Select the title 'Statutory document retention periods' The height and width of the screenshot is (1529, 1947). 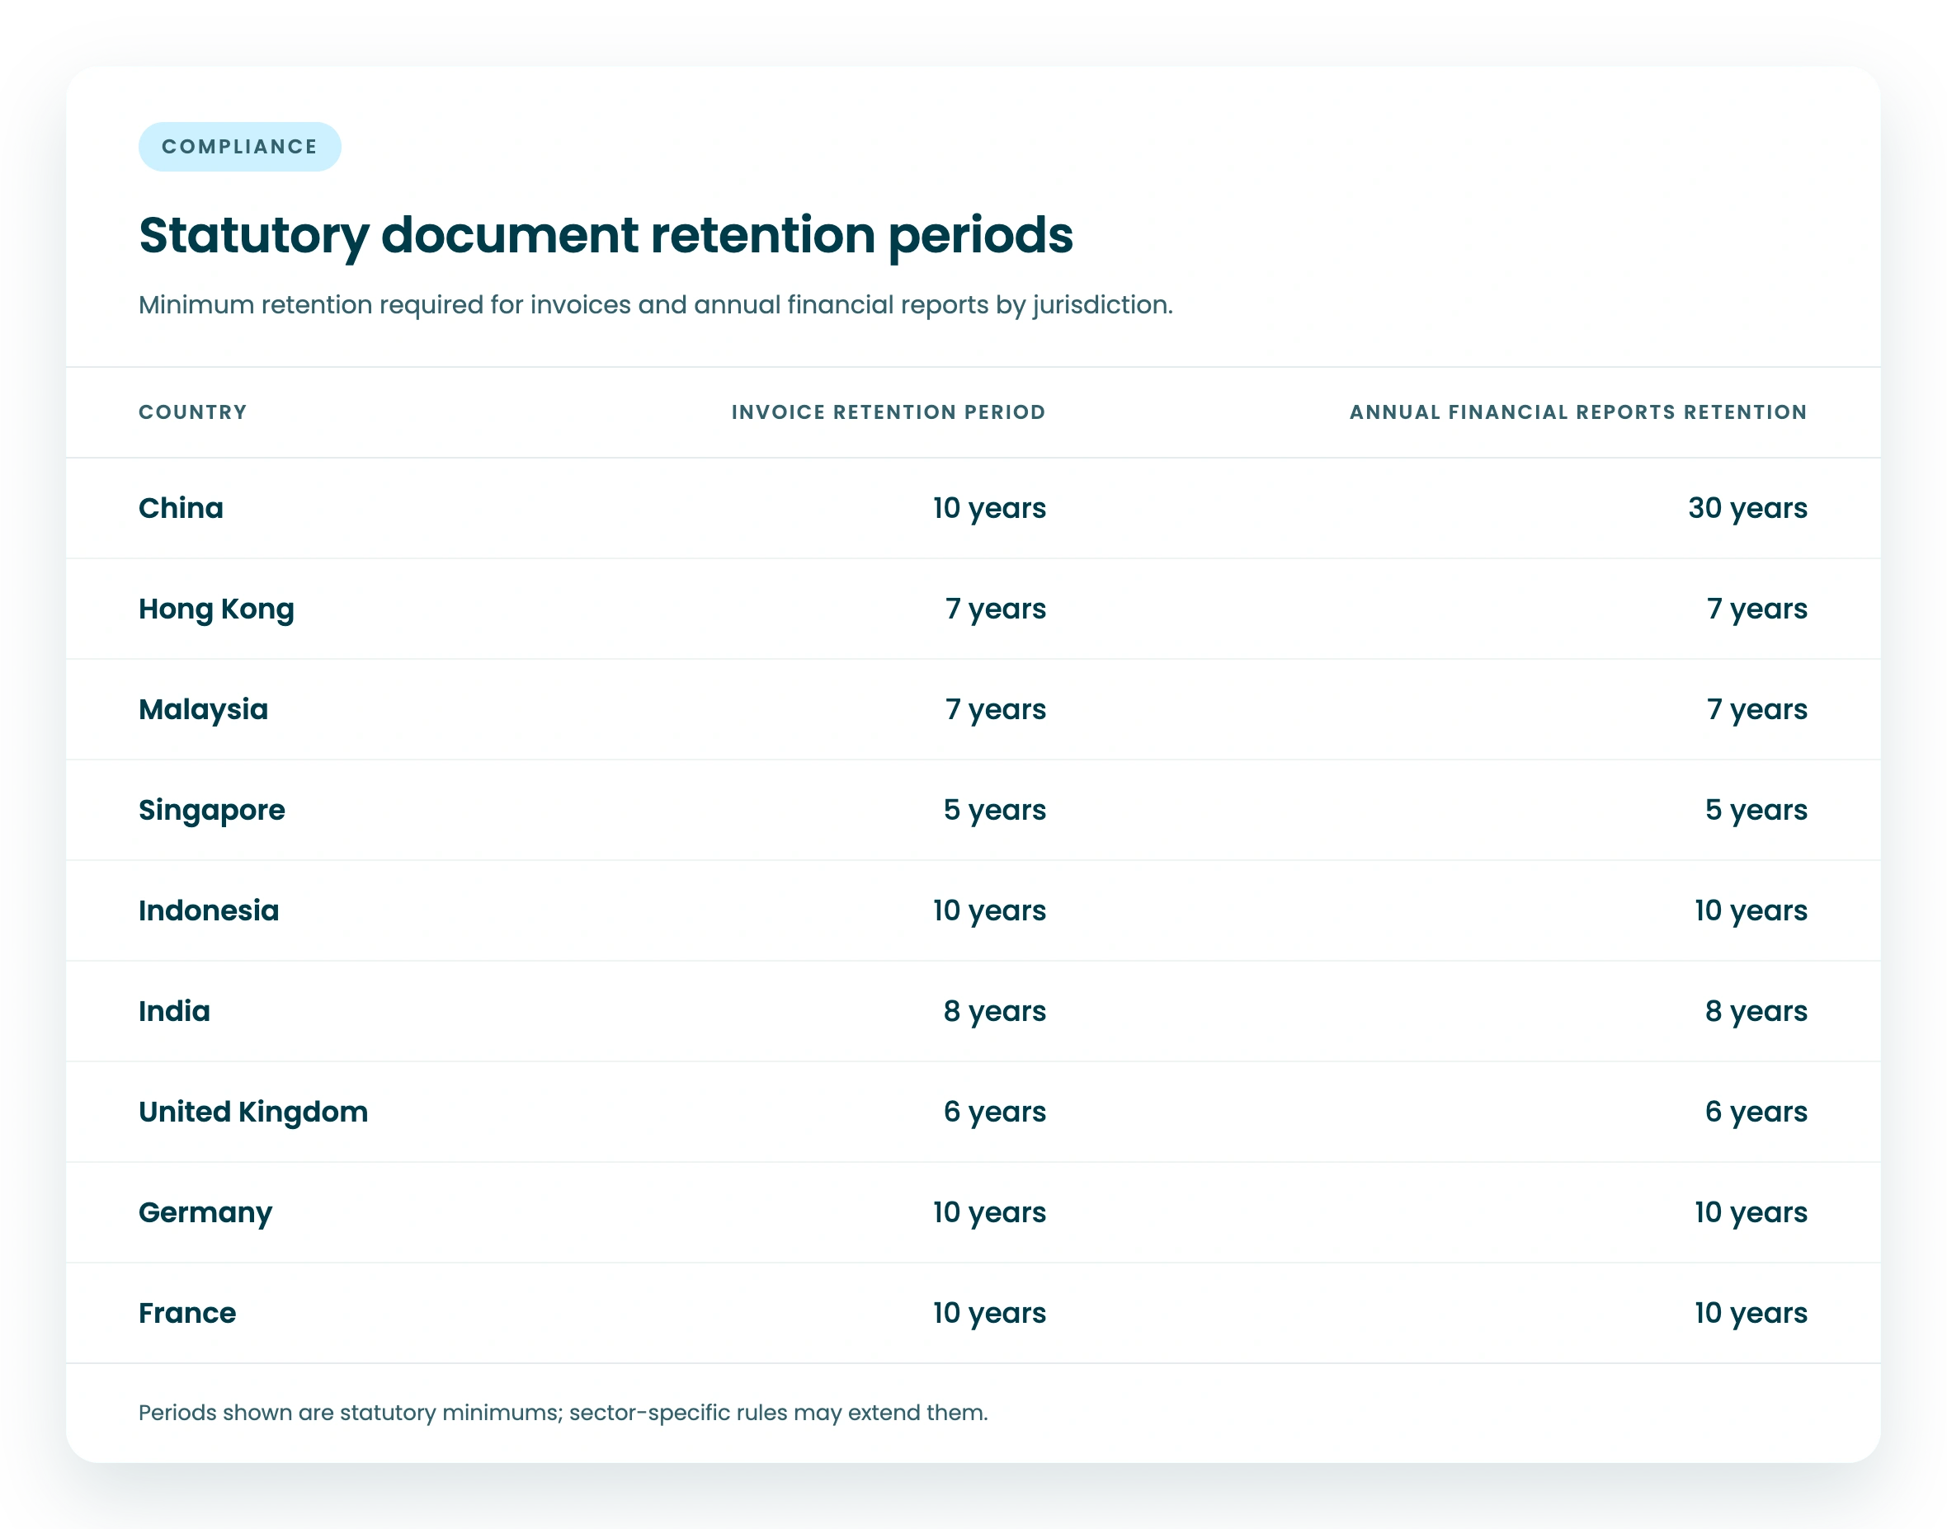click(606, 235)
